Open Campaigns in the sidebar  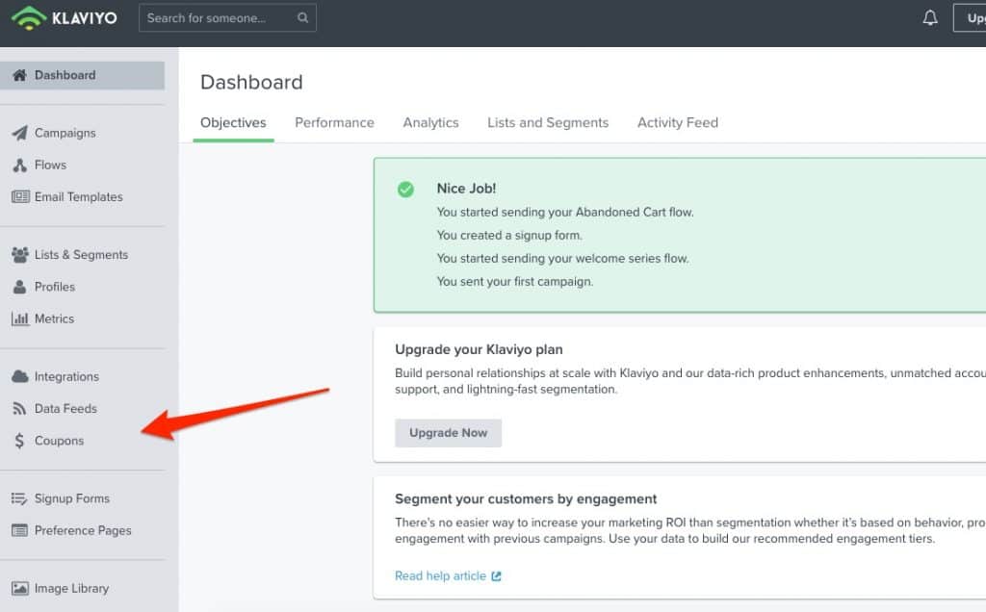pos(65,133)
